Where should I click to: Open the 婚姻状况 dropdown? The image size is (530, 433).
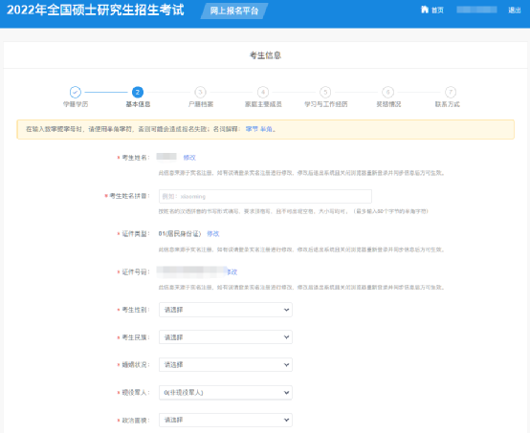coord(226,365)
